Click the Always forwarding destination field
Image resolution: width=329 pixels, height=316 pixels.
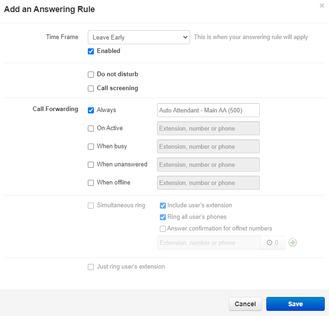click(208, 110)
